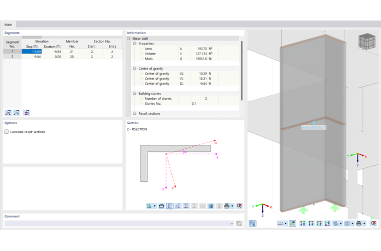Viewport: 381px width, 251px height.
Task: Open the section view shape dropdown arrow
Action: click(154, 206)
